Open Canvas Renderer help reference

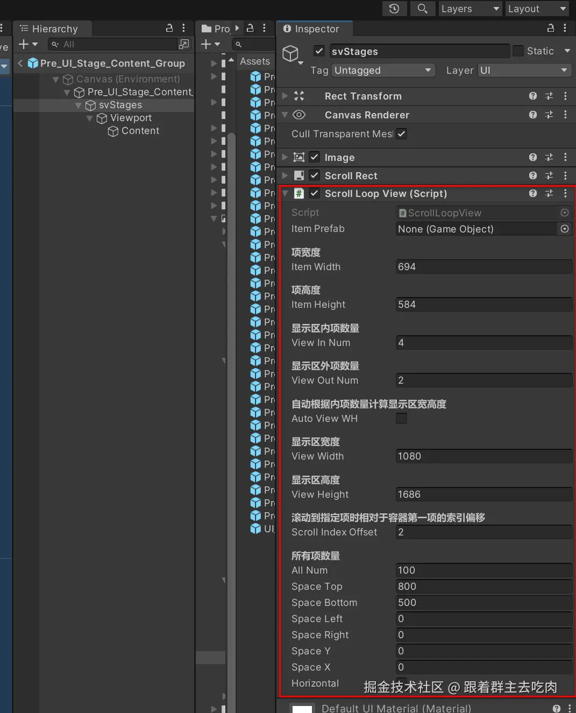pyautogui.click(x=533, y=115)
